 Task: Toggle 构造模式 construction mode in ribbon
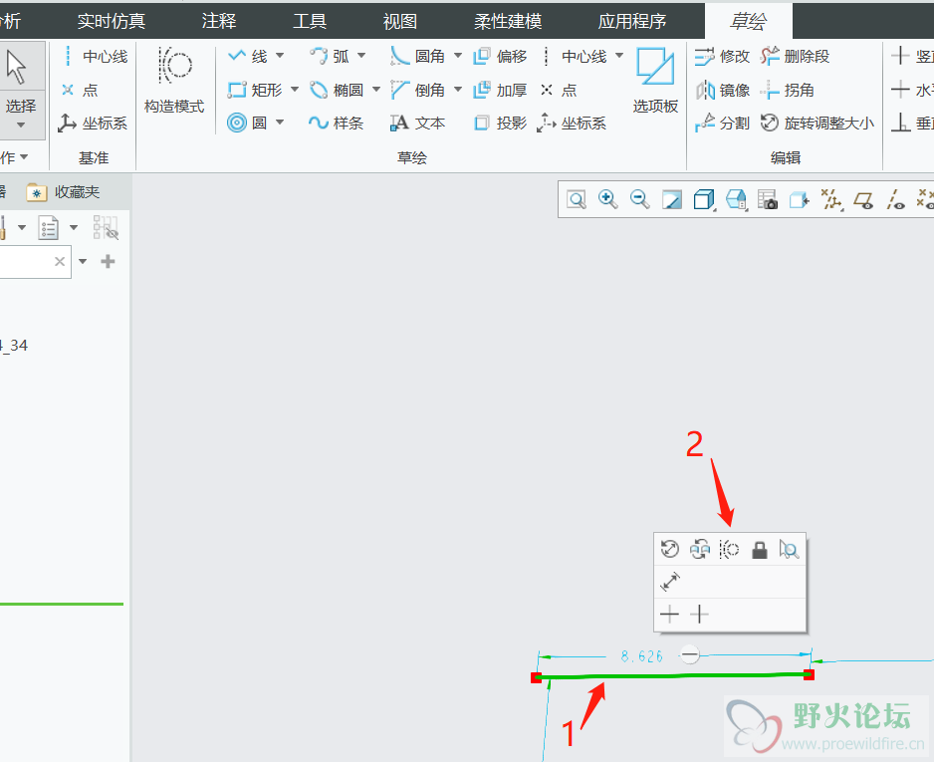tap(174, 81)
